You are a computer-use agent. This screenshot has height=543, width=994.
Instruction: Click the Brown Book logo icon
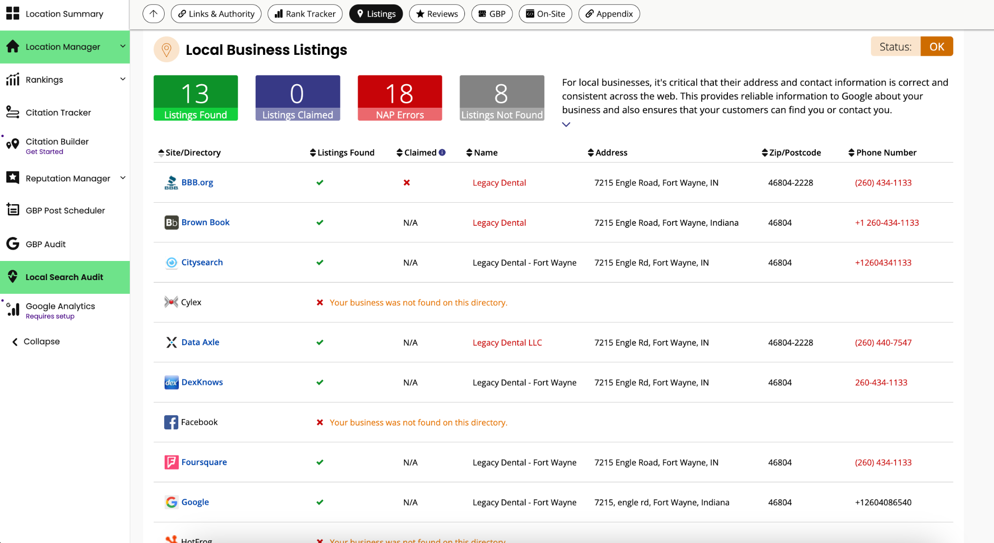[171, 222]
